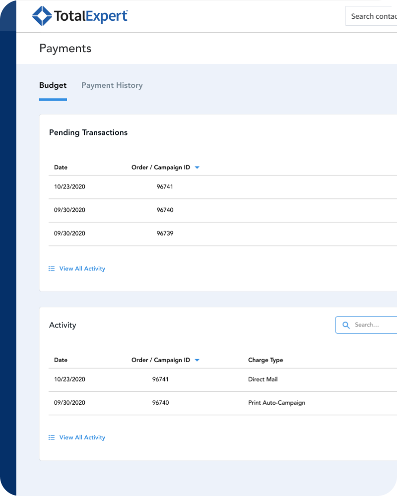Focus the Search contacts field in header
This screenshot has height=496, width=397.
click(x=372, y=16)
